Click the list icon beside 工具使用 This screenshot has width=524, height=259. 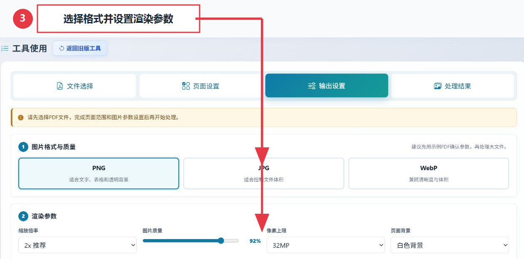[5, 49]
